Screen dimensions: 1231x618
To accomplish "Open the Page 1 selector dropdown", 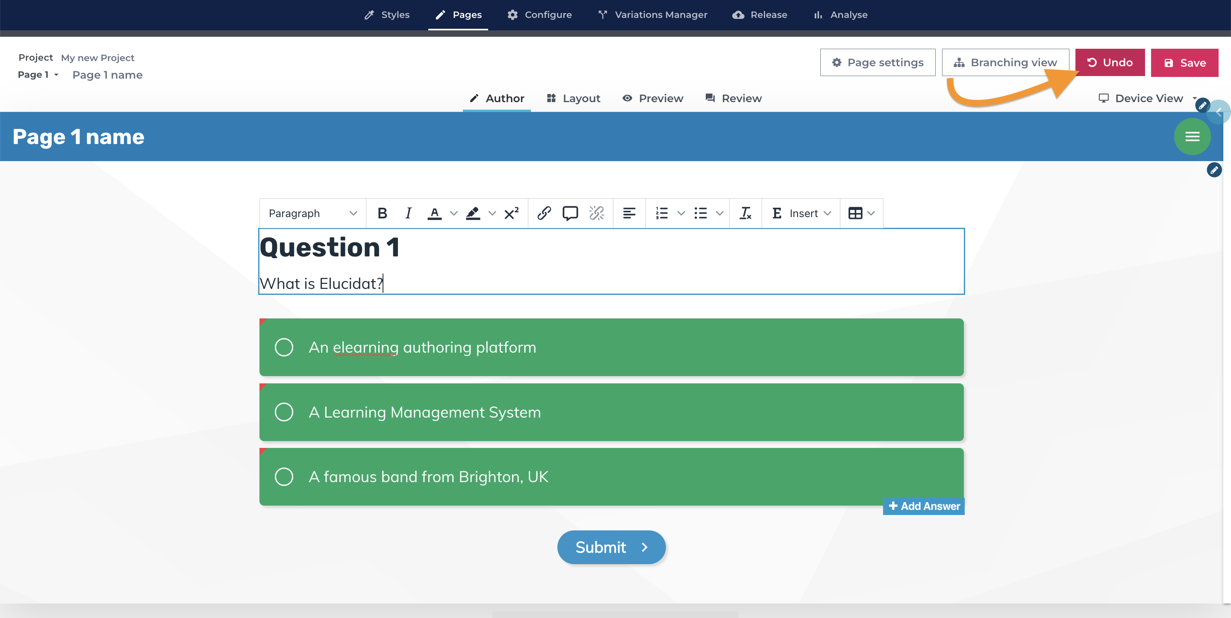I will pos(38,75).
